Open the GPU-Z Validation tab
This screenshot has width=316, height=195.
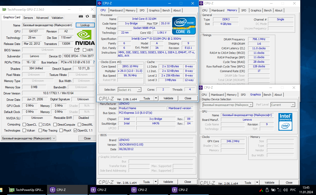coord(57,18)
